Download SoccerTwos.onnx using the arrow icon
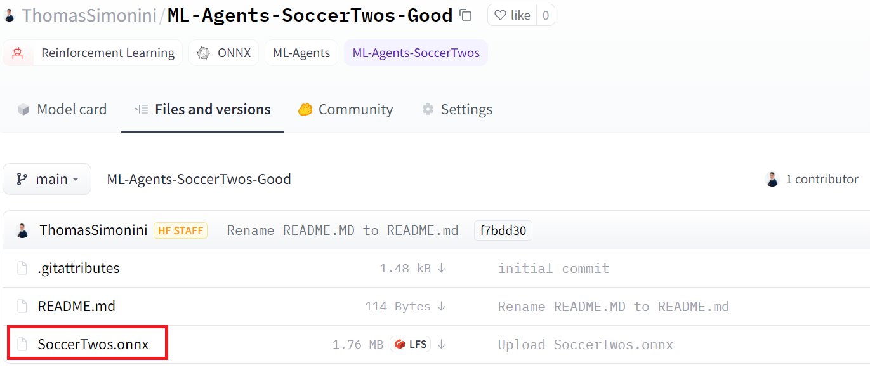 pyautogui.click(x=442, y=345)
